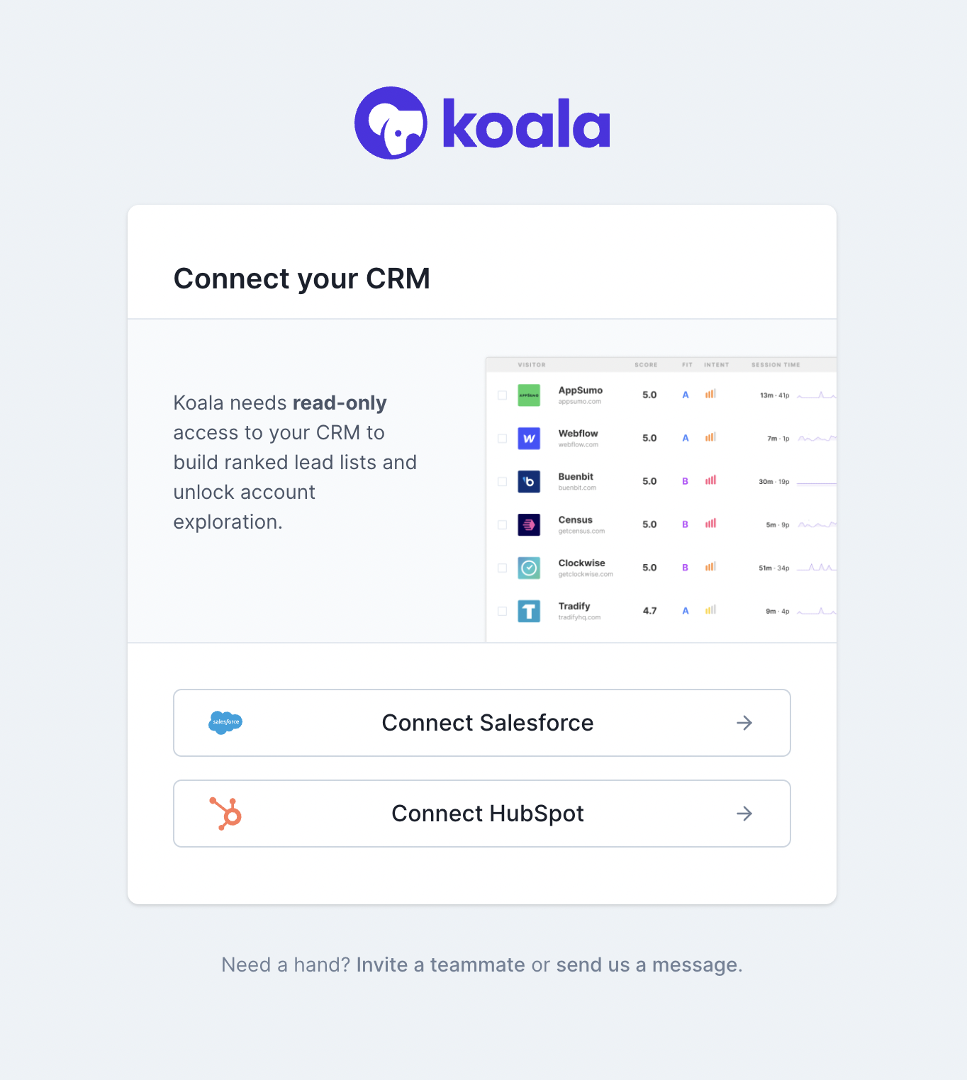Click the send us a message link
This screenshot has height=1080, width=967.
point(647,964)
